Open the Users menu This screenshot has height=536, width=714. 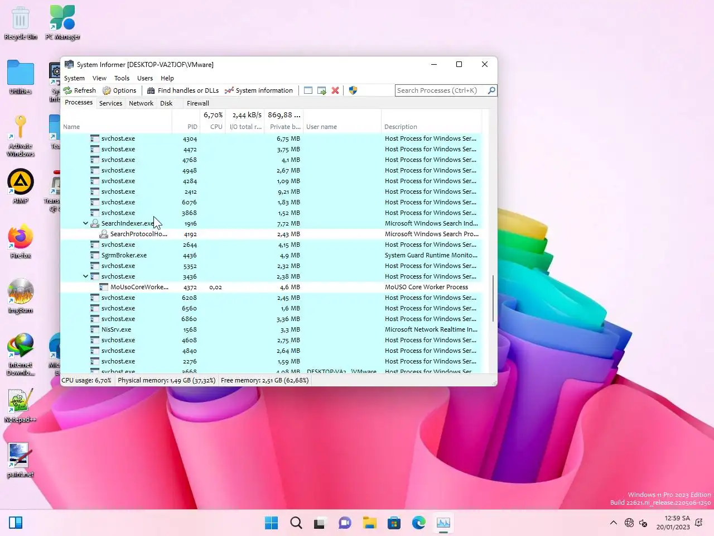(145, 78)
